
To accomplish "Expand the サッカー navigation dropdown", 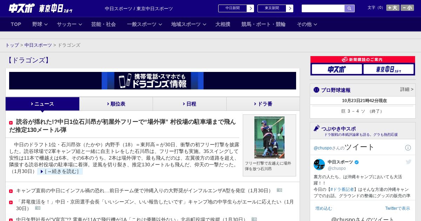I will [x=69, y=24].
